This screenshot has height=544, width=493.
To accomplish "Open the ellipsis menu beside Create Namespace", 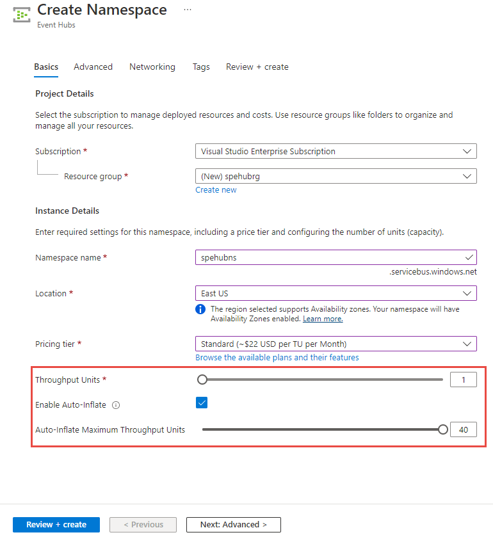I will pyautogui.click(x=187, y=8).
